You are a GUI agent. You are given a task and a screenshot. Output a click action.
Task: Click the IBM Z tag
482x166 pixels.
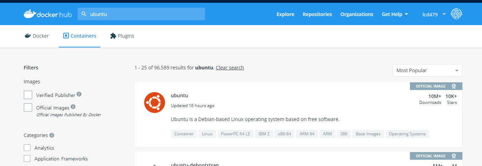(264, 134)
